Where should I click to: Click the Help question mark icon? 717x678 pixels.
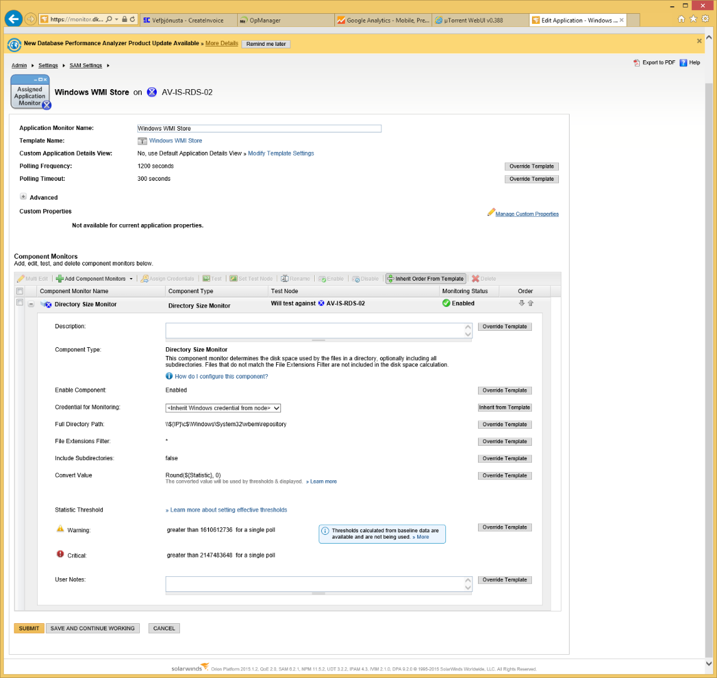[683, 63]
